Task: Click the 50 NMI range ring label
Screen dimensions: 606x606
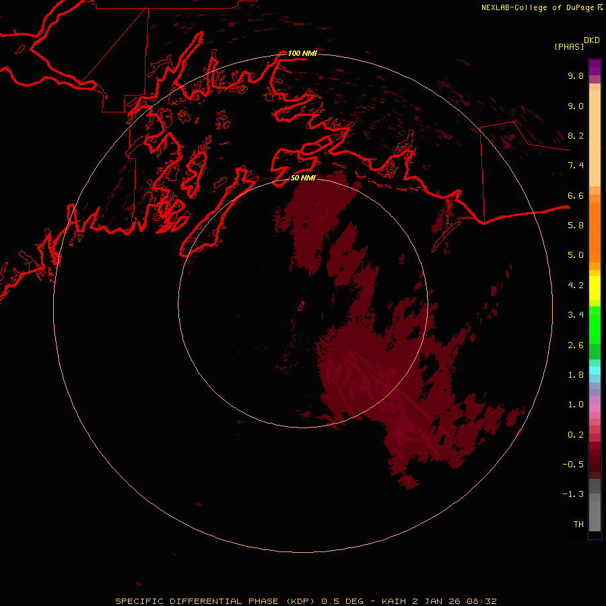Action: pyautogui.click(x=304, y=178)
